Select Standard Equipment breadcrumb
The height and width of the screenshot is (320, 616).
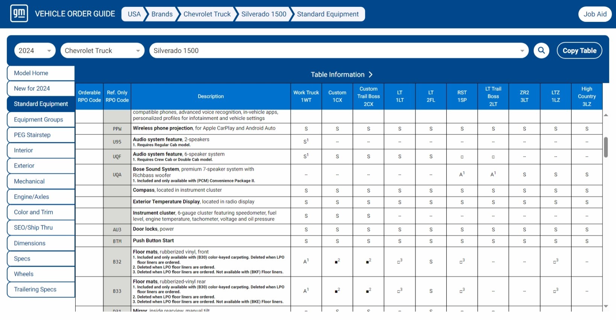[328, 14]
